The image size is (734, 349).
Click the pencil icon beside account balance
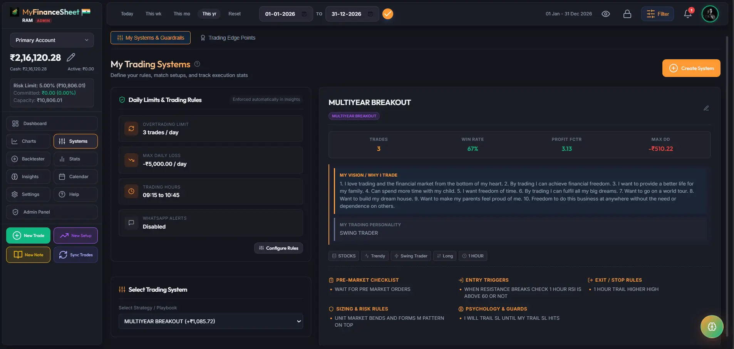pyautogui.click(x=71, y=57)
